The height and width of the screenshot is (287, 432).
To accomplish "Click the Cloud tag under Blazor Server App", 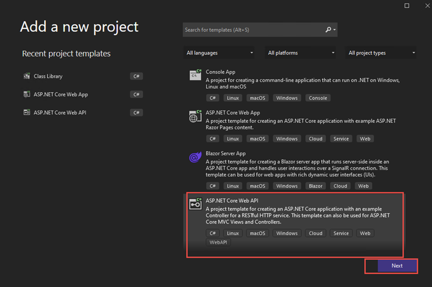I will [340, 186].
